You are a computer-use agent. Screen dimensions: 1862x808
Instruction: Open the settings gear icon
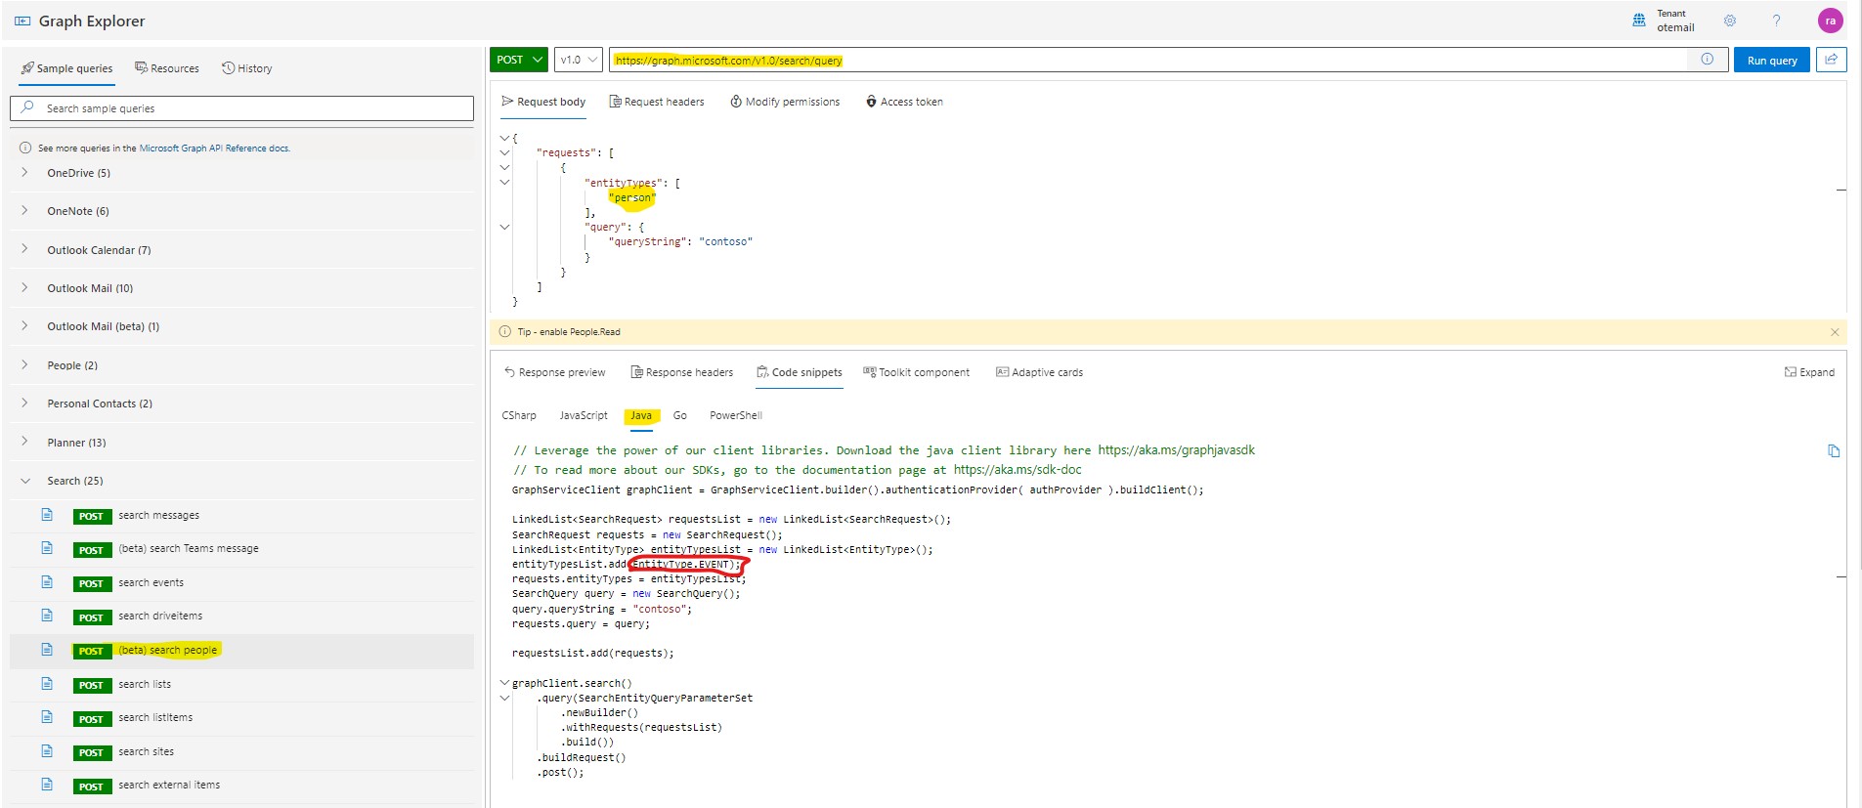click(1730, 21)
